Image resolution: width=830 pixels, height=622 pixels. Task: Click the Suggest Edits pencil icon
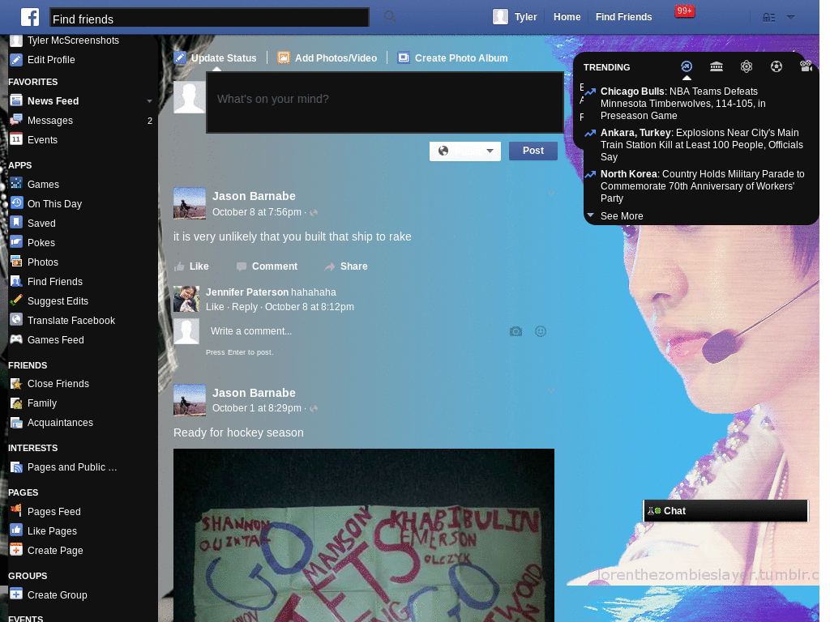tap(16, 300)
